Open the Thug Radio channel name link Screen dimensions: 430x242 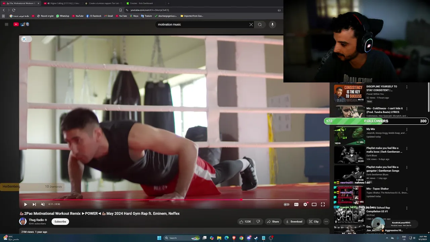tap(36, 220)
